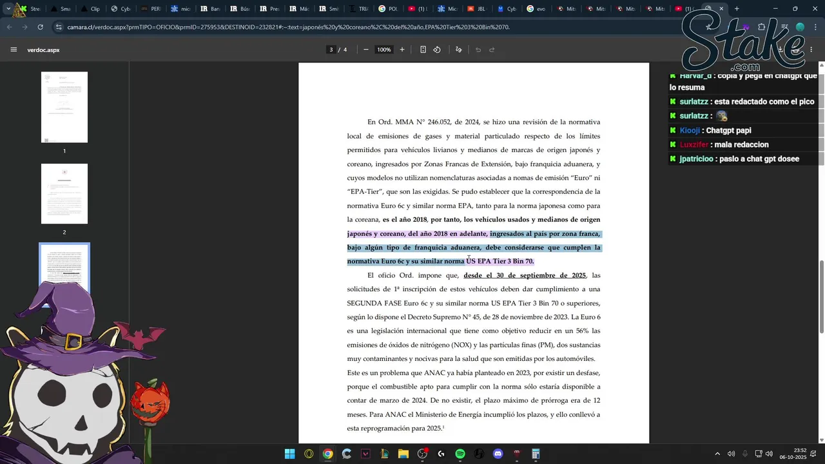Open the tab search dropdown arrow
Screen dimensions: 825x464
coord(8,9)
